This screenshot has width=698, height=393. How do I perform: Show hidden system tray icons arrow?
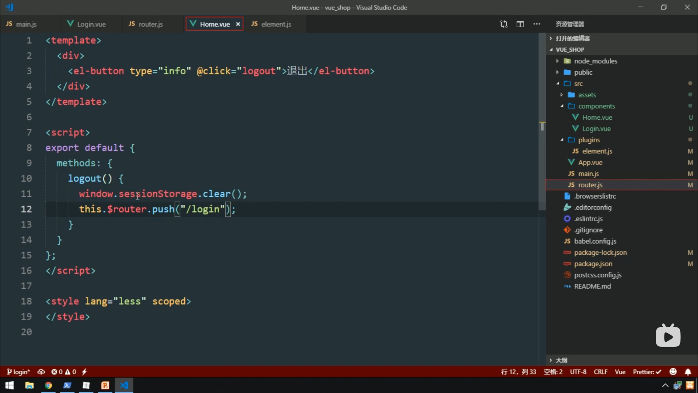665,385
